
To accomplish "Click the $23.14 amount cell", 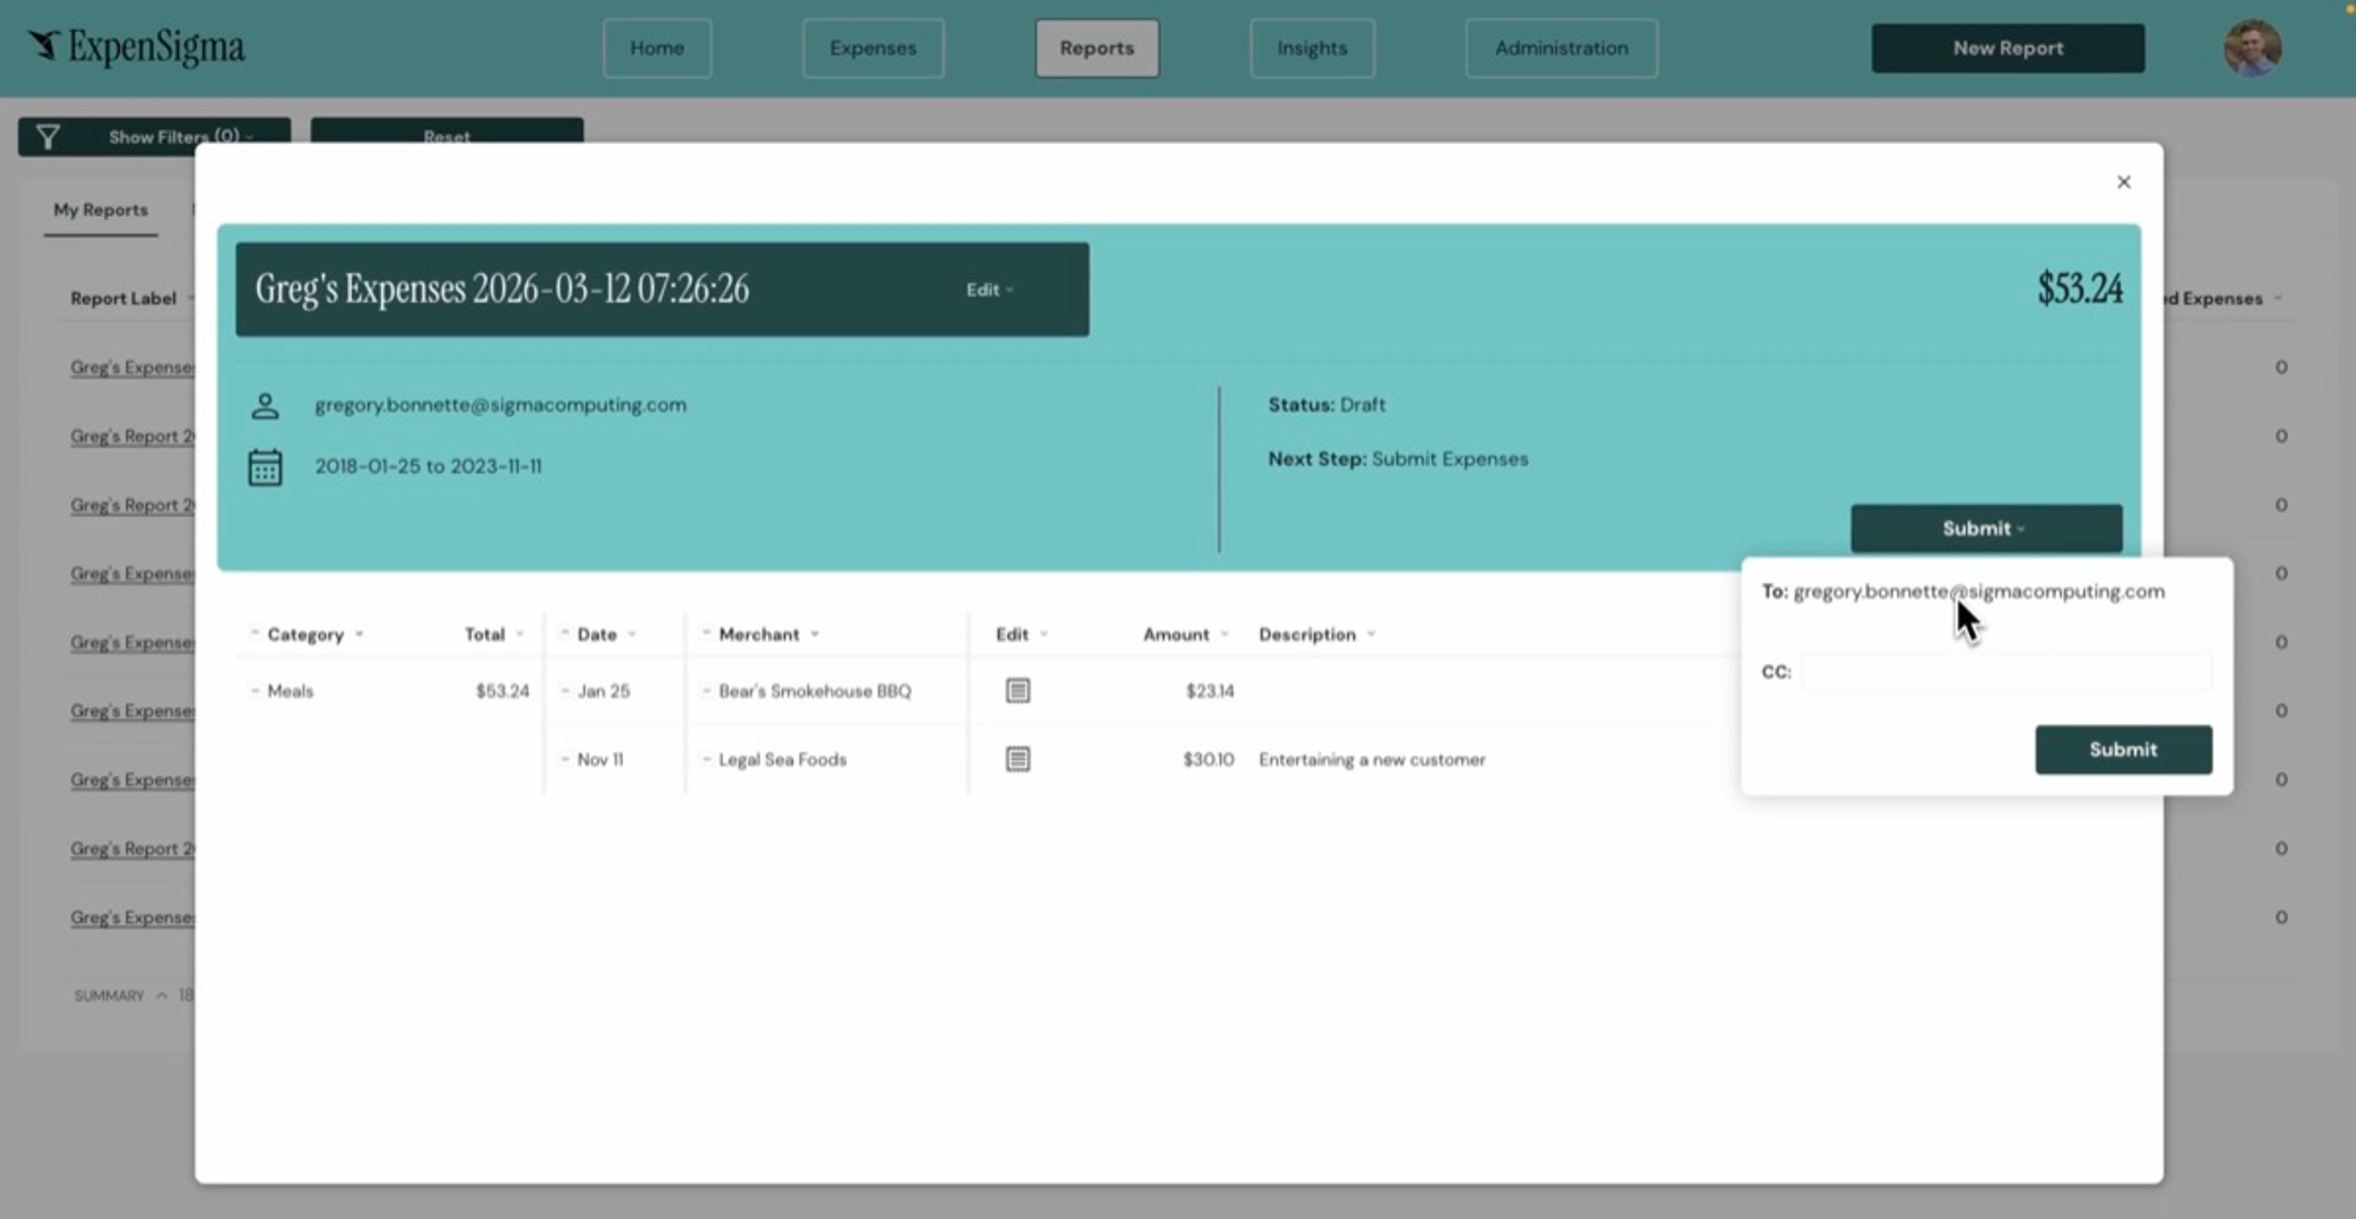I will 1209,690.
